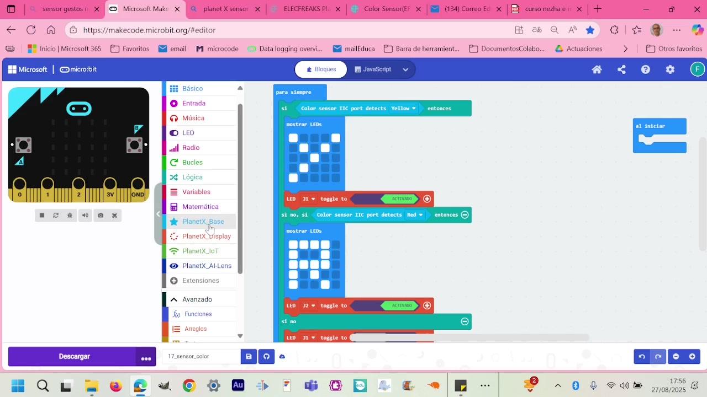Open the Data logging overview favorite
This screenshot has height=397, width=707.
coord(284,49)
